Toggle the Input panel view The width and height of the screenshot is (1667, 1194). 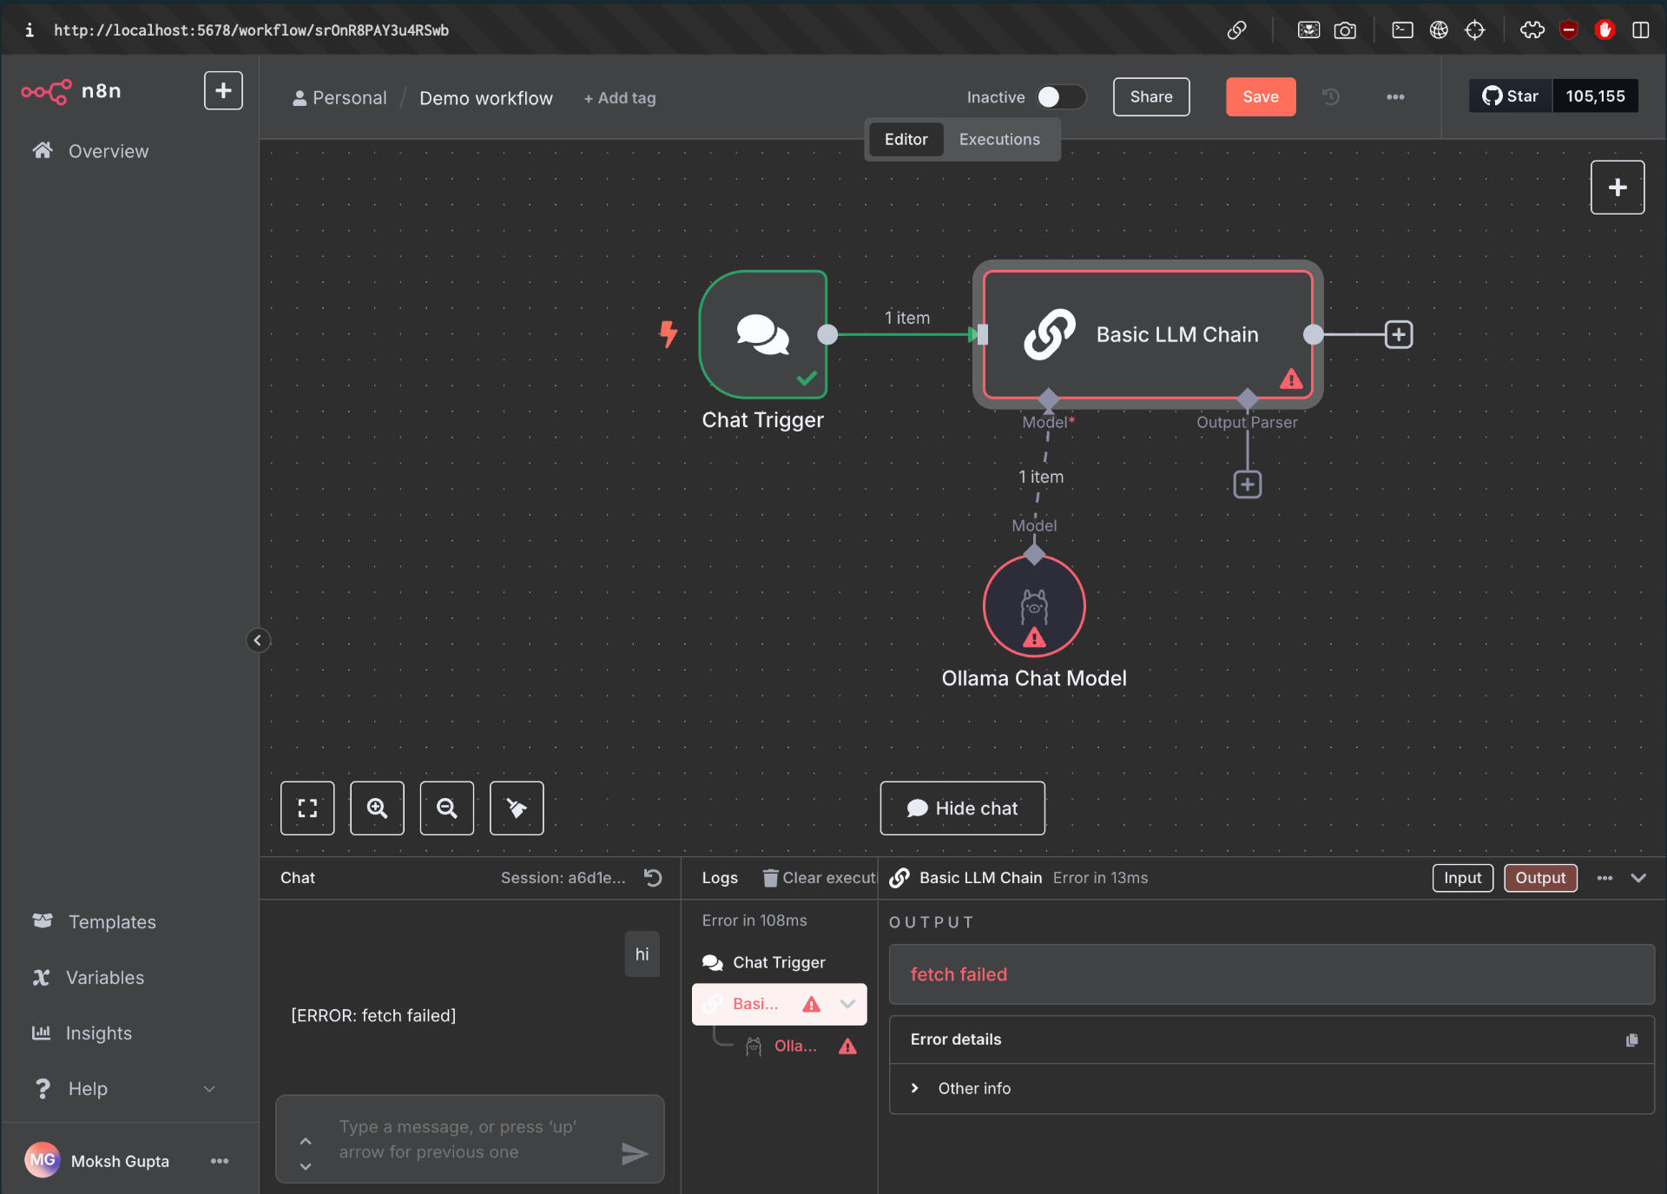[1462, 878]
